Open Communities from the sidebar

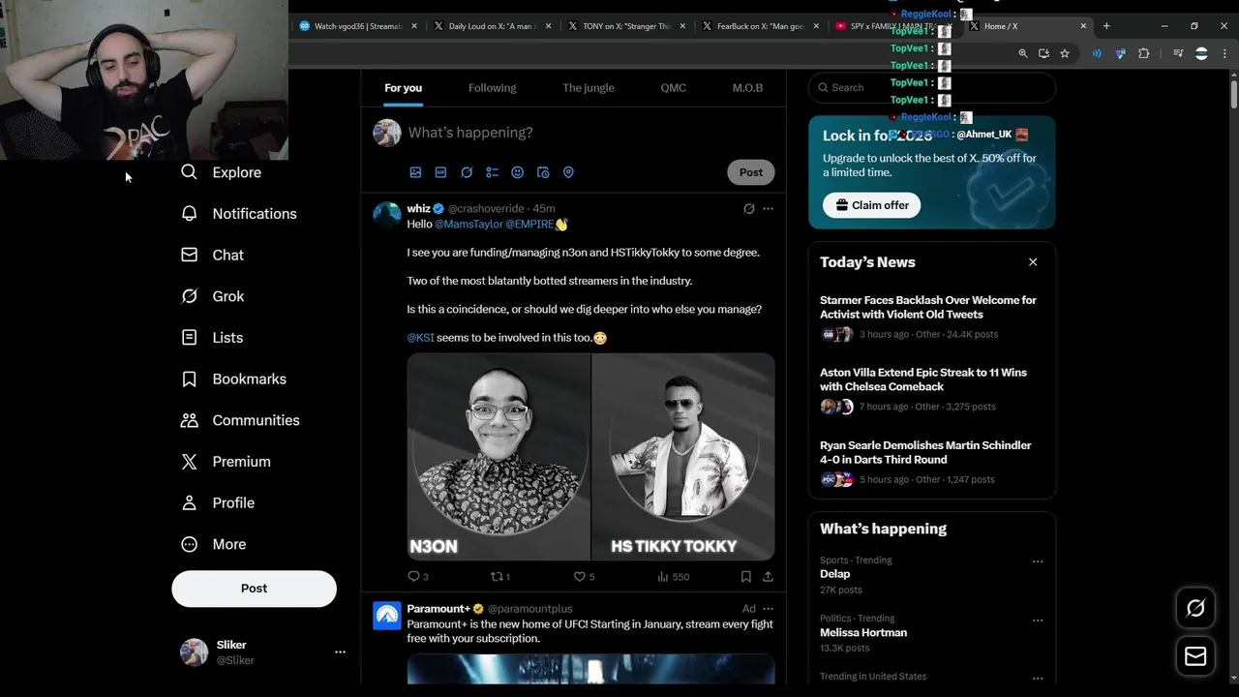pos(240,420)
